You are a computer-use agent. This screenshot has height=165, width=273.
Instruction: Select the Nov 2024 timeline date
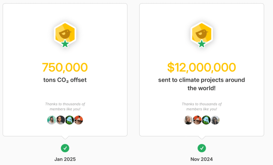(x=202, y=159)
